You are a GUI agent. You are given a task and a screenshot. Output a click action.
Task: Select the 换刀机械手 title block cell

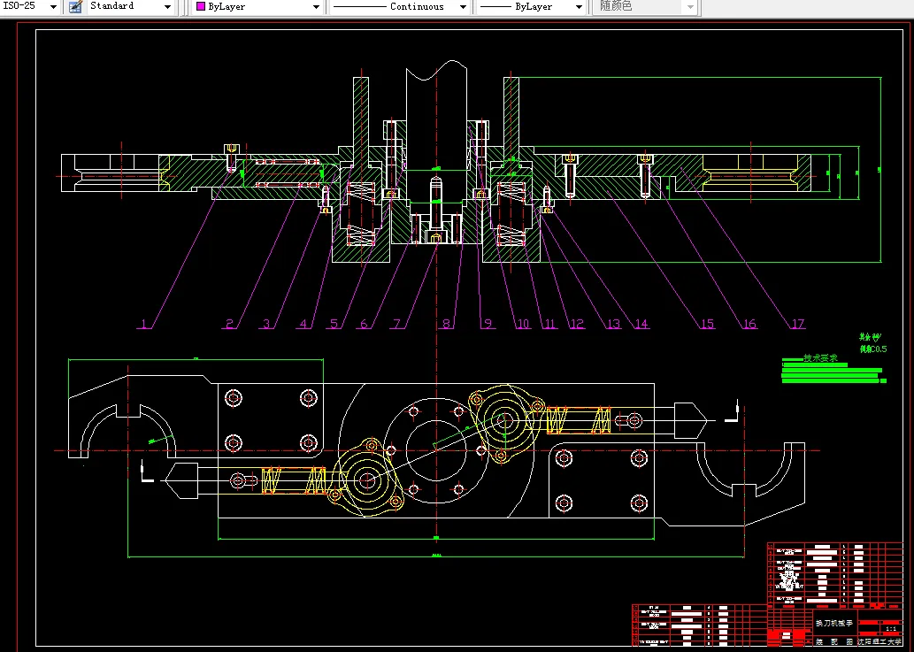coord(833,624)
